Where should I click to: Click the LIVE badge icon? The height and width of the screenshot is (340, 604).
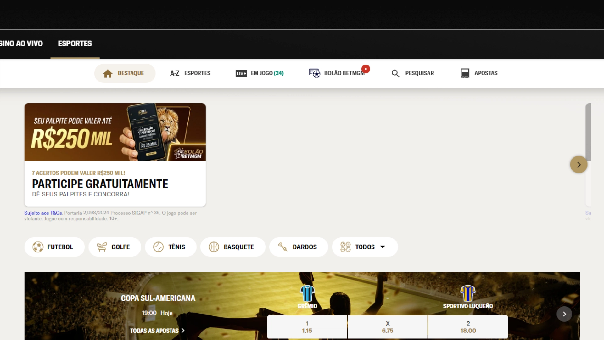click(x=241, y=73)
